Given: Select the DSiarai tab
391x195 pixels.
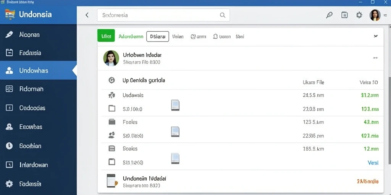Looking at the screenshot, I should [158, 37].
